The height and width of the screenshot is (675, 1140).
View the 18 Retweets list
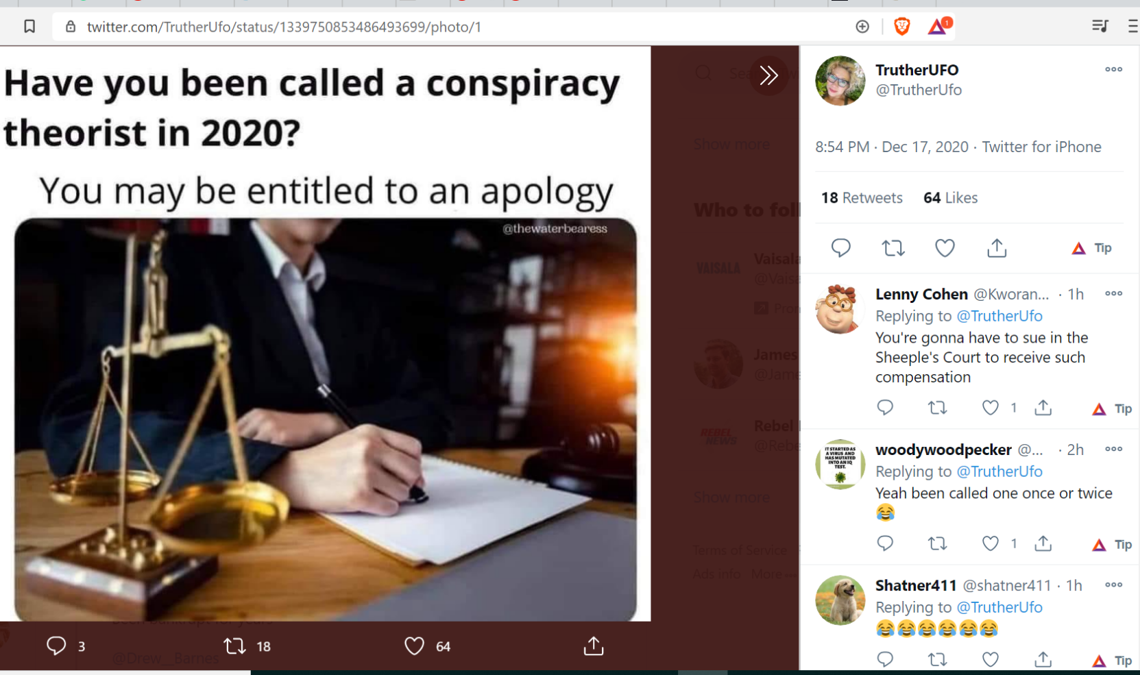pos(862,198)
